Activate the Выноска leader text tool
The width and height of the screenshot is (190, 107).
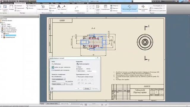tap(64, 7)
